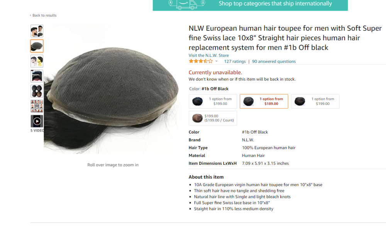View the hair closeup fourth thumbnail
The image size is (386, 227).
pyautogui.click(x=37, y=76)
